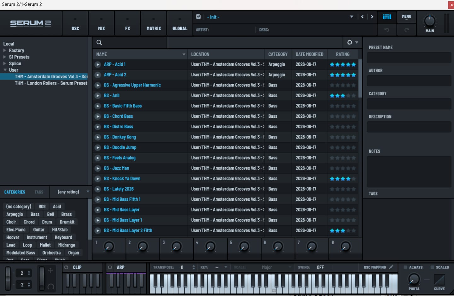Click the mod wheel latch circular icon
Screen dimensions: 454x296
[50, 287]
